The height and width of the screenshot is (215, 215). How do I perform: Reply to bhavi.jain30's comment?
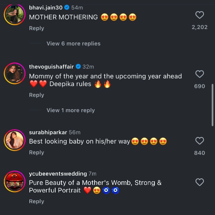(36, 28)
